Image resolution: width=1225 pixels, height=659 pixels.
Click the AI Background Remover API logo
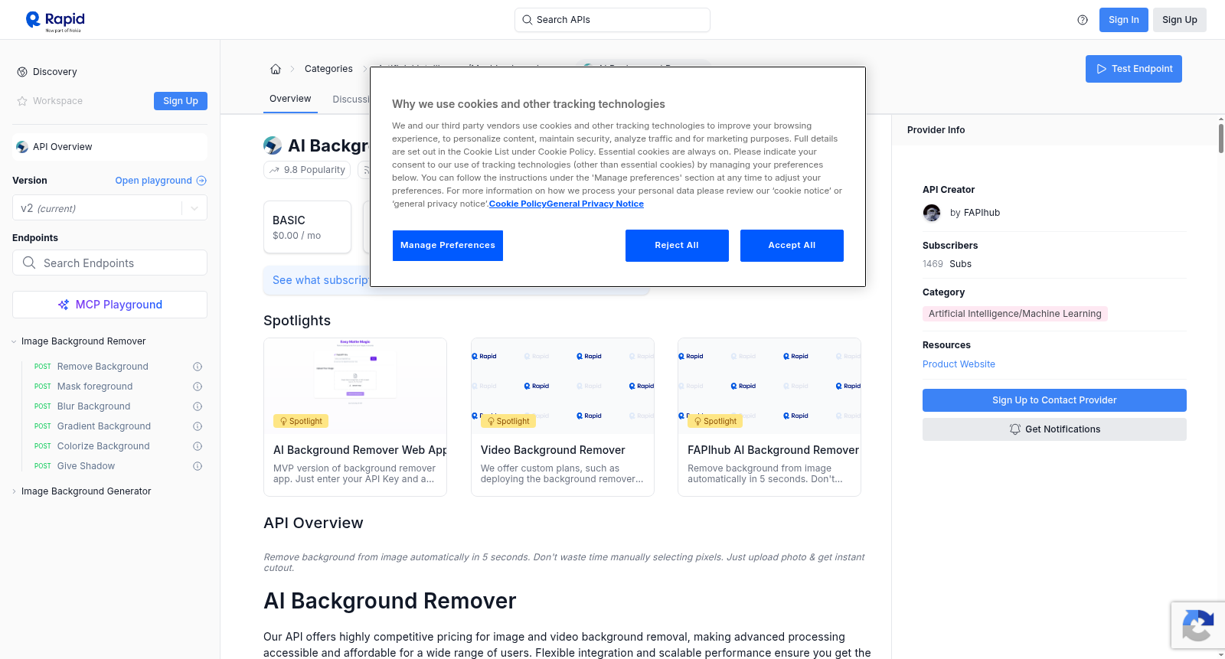coord(273,145)
